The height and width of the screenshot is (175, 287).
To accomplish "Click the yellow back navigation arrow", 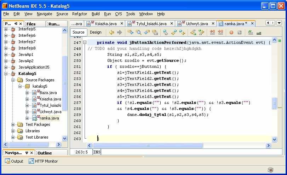I will pos(111,33).
